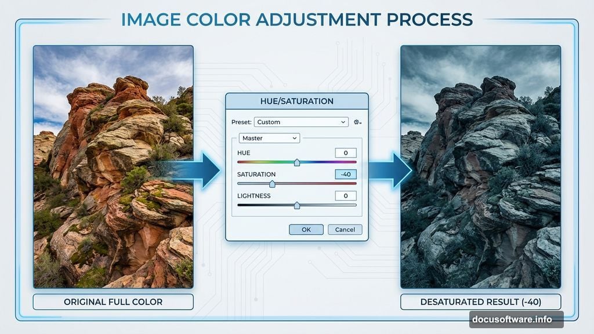
Task: Select the Lightness slider handle
Action: point(298,205)
